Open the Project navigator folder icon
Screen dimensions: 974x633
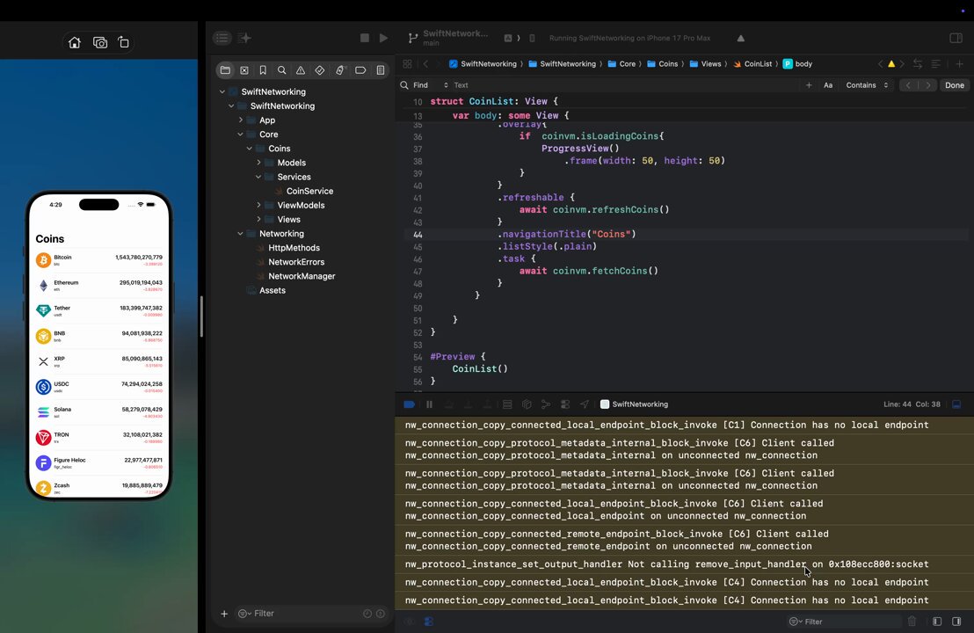226,70
